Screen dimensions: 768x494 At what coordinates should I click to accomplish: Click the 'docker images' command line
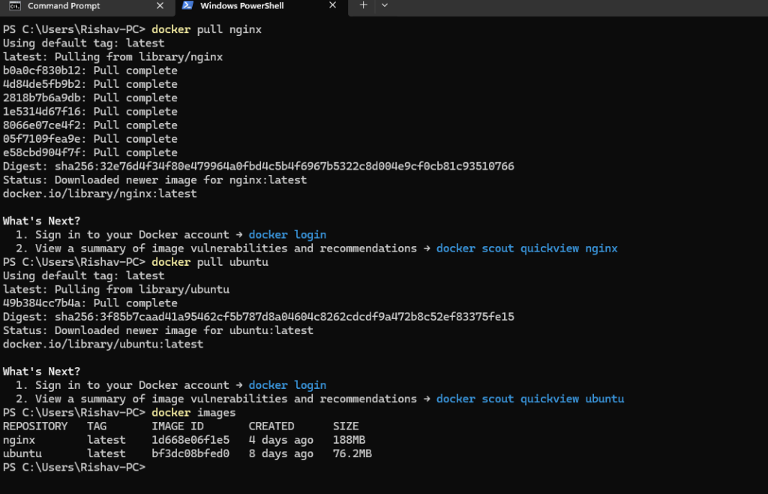point(119,413)
